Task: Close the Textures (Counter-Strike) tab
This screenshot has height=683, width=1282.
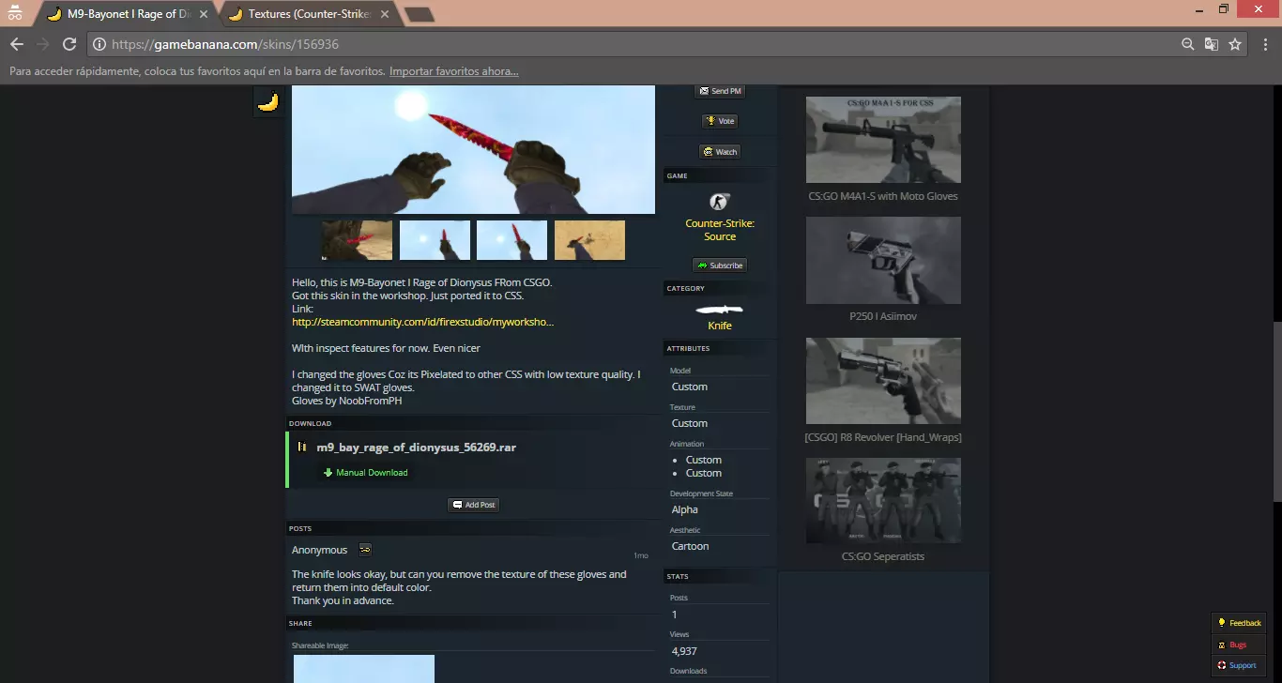Action: [x=385, y=14]
